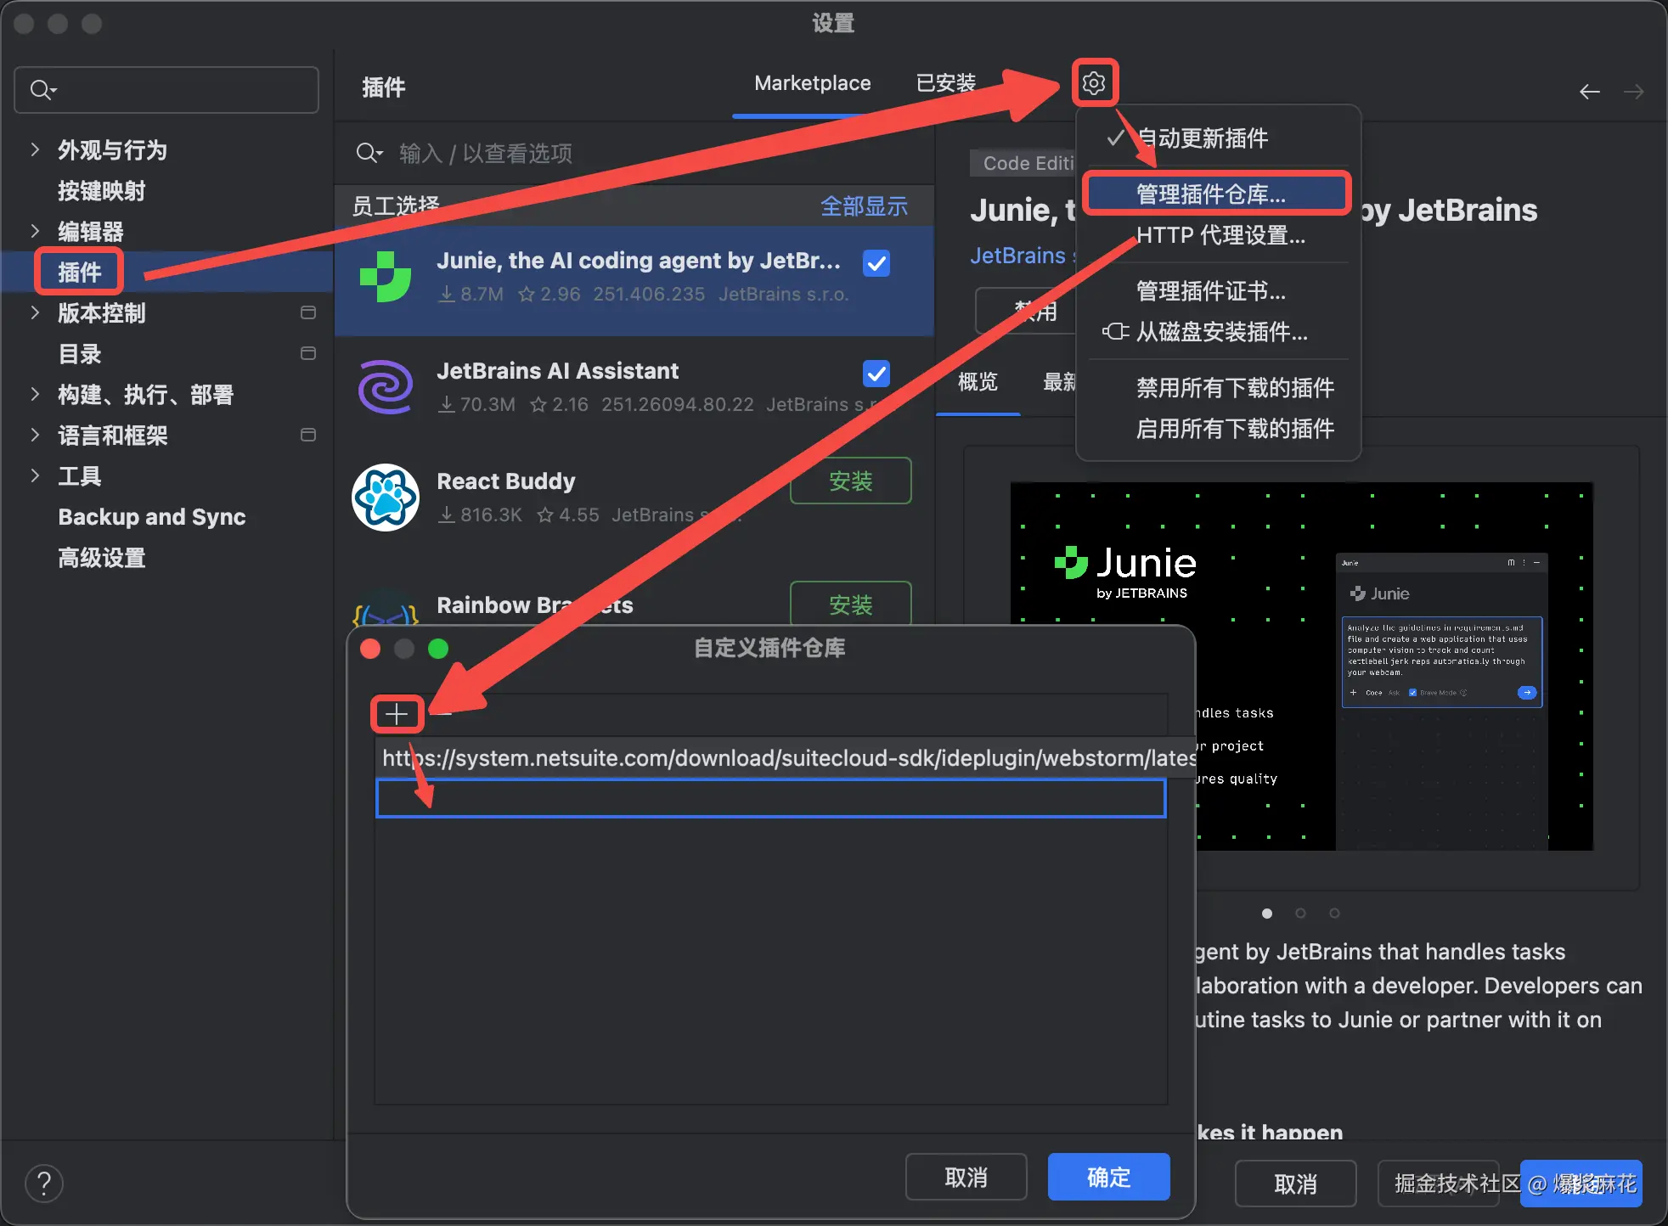Toggle auto-update plugins option (自动更新插件)
This screenshot has width=1668, height=1226.
[1201, 138]
